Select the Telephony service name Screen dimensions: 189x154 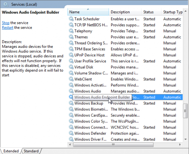(83, 31)
